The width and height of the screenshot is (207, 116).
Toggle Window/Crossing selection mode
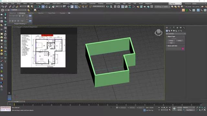tap(39, 6)
